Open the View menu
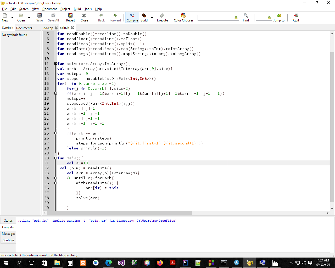 point(35,9)
